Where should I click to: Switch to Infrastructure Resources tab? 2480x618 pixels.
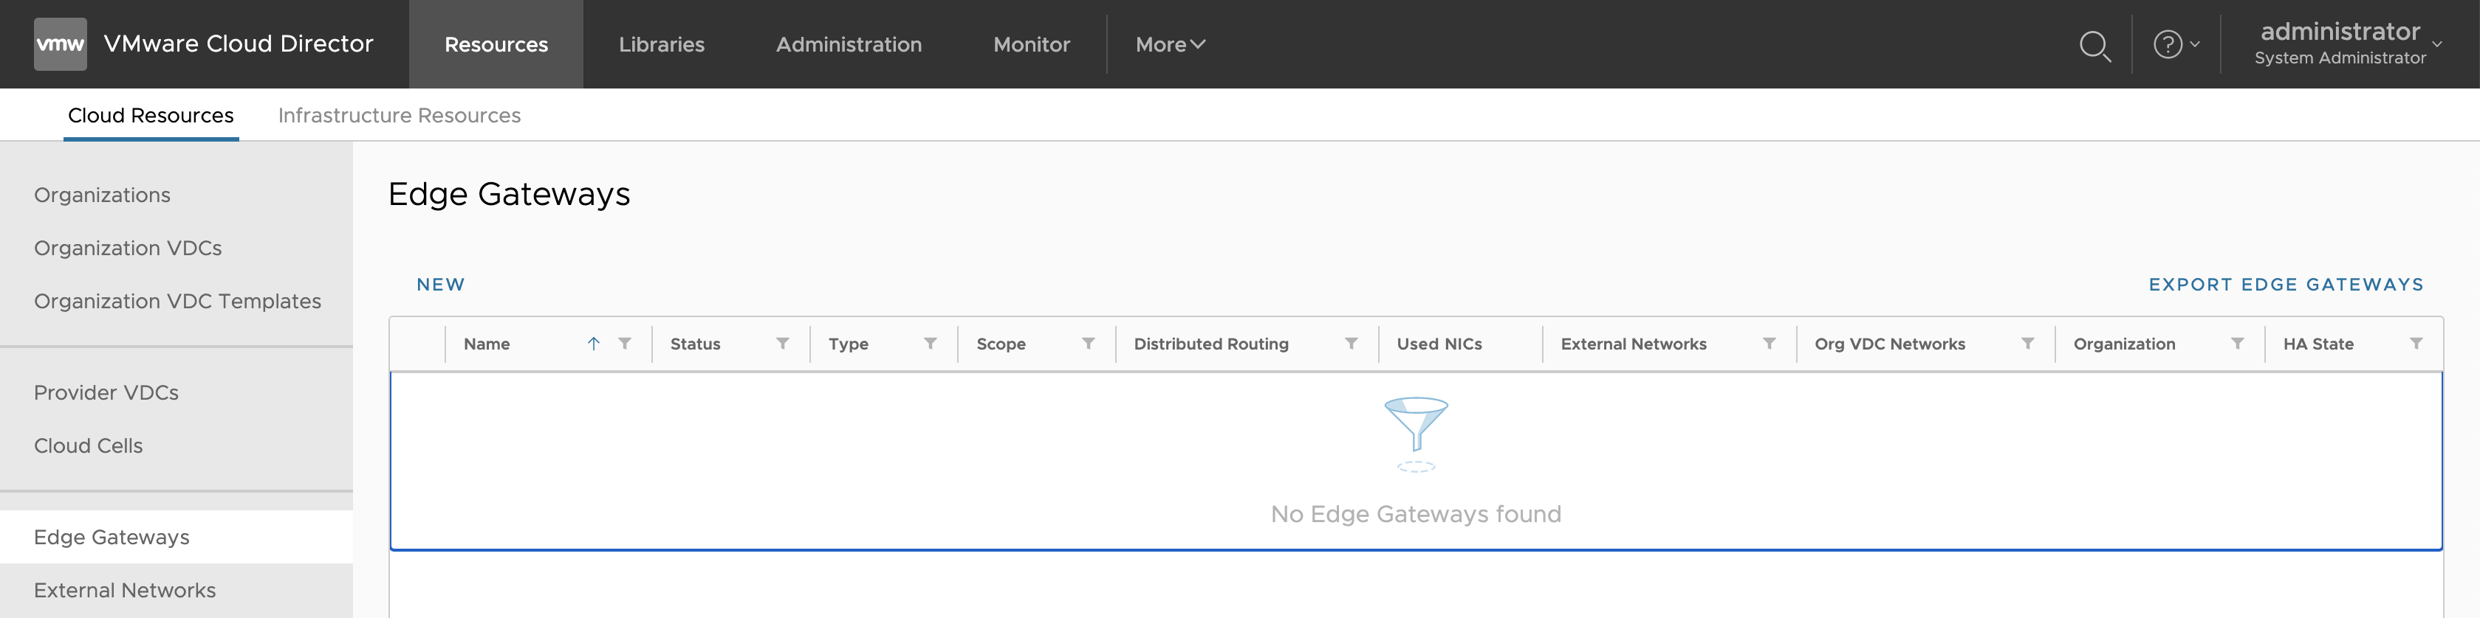tap(399, 115)
